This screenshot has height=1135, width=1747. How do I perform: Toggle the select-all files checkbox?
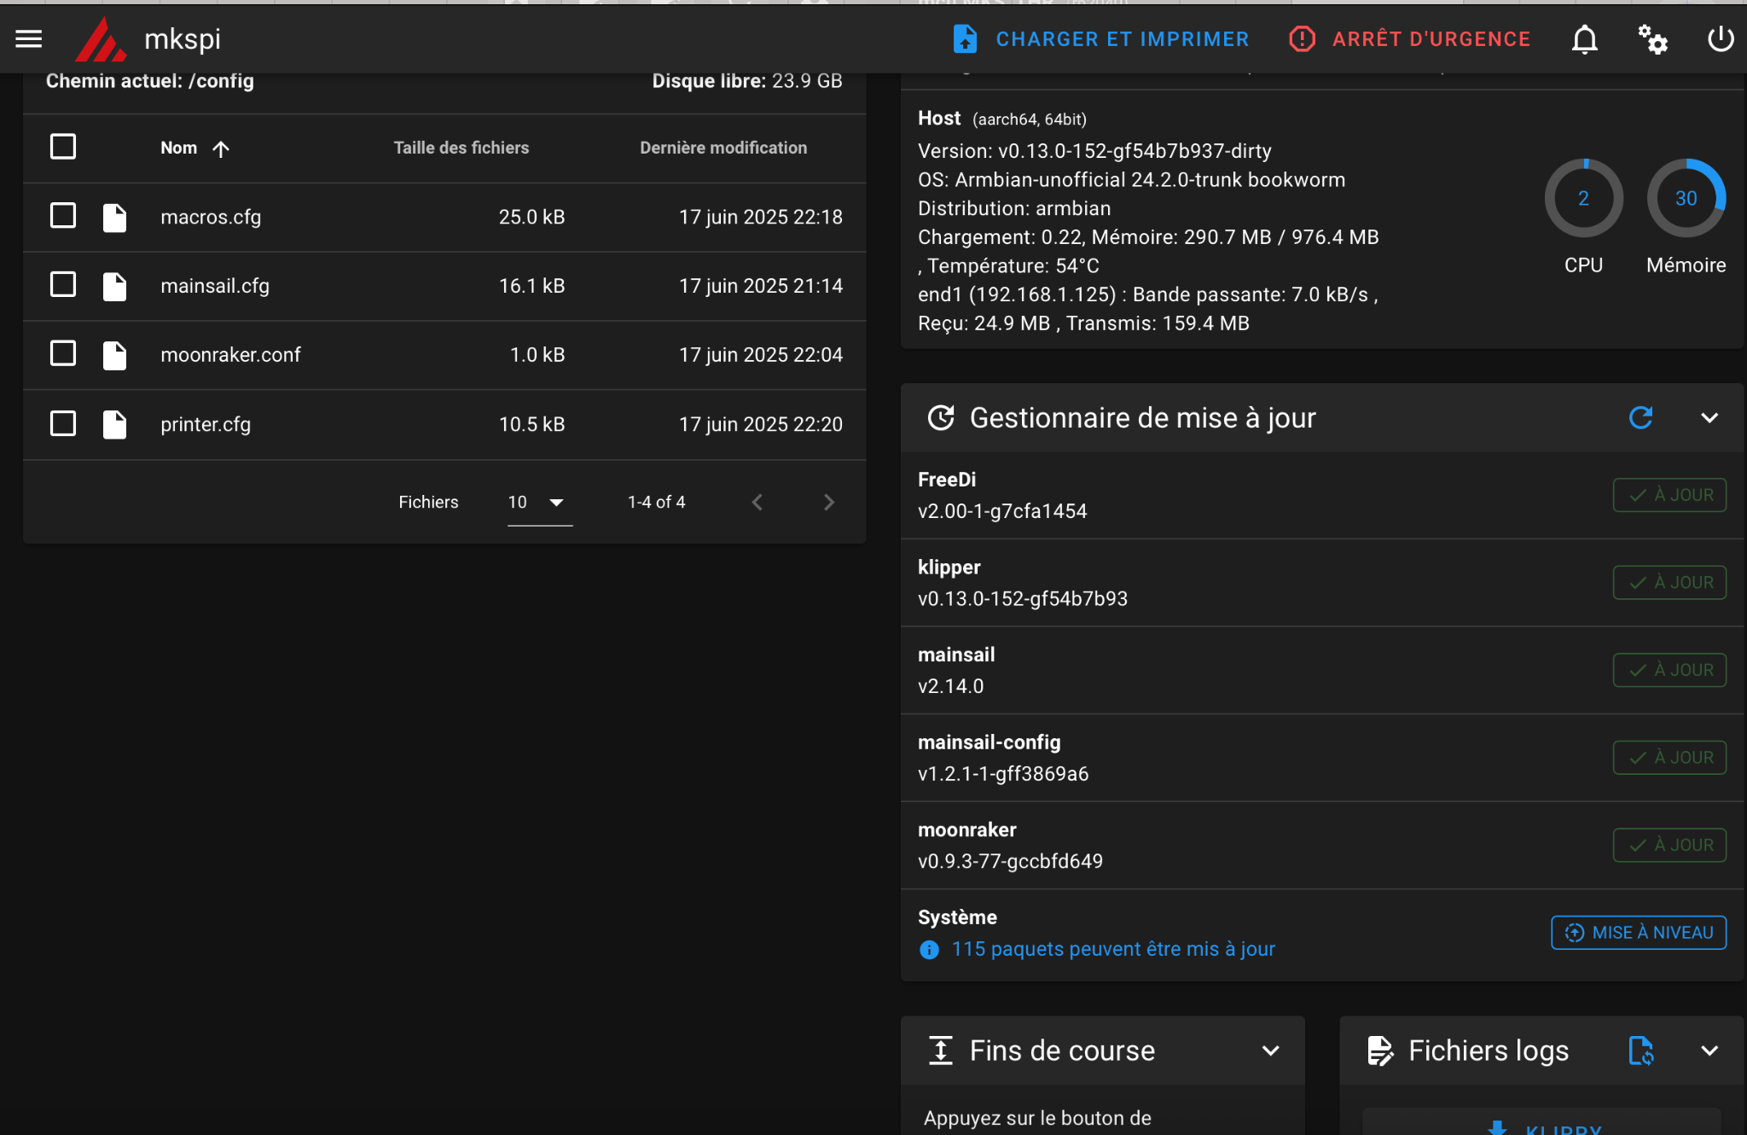click(63, 147)
